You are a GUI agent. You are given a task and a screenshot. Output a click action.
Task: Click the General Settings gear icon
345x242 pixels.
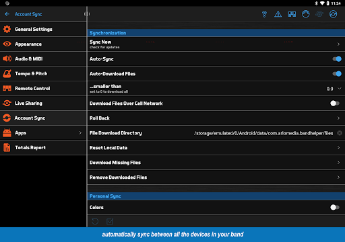coord(7,29)
